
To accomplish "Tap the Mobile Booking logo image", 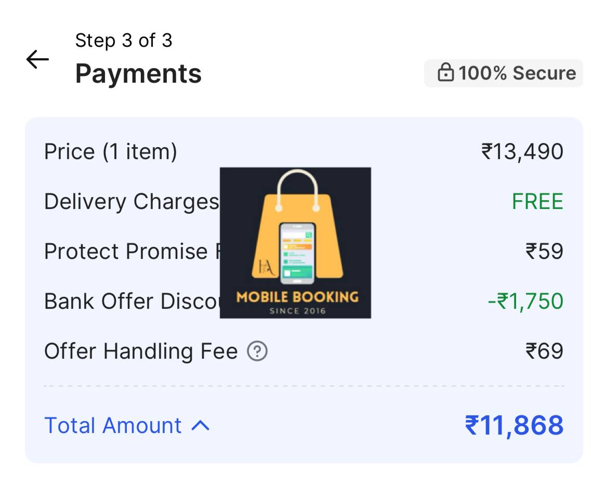I will coord(295,243).
